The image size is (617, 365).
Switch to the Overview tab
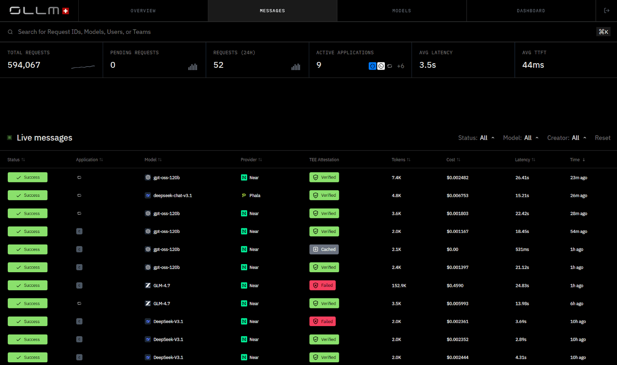(143, 11)
